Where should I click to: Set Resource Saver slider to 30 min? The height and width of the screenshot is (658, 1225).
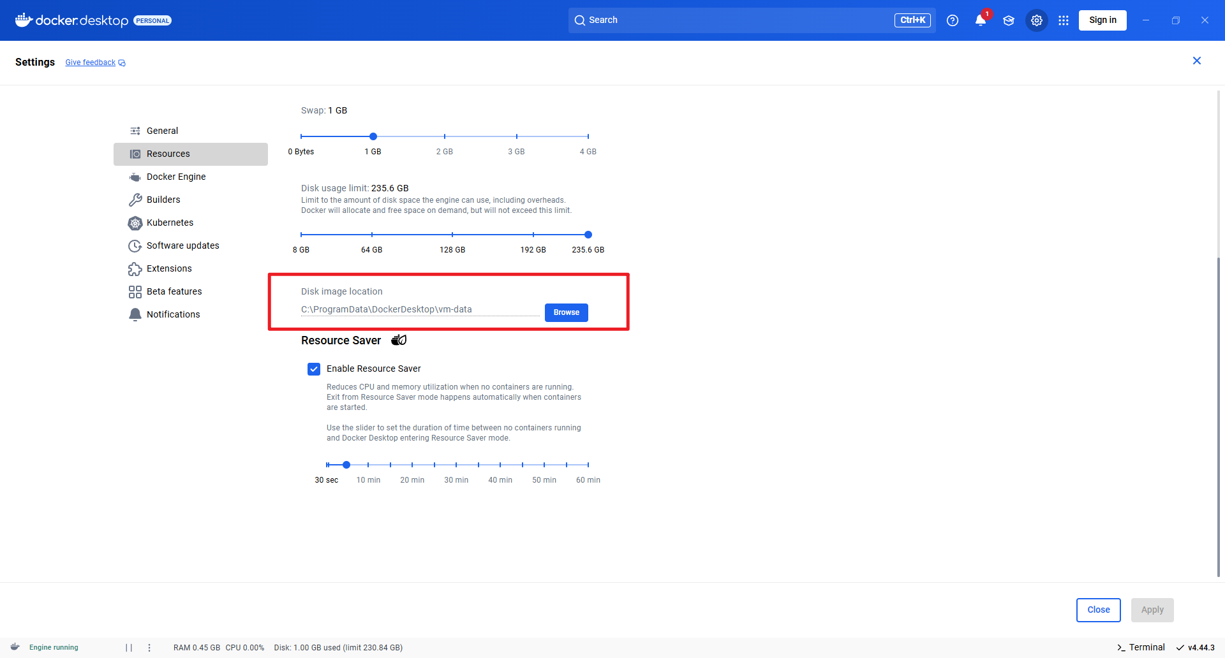point(456,465)
